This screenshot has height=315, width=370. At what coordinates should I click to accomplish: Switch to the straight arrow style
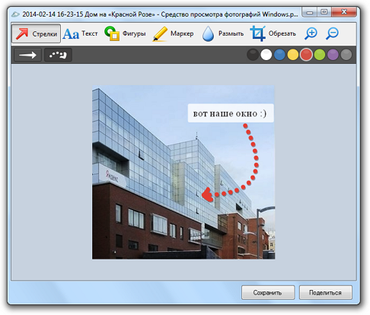pyautogui.click(x=27, y=55)
